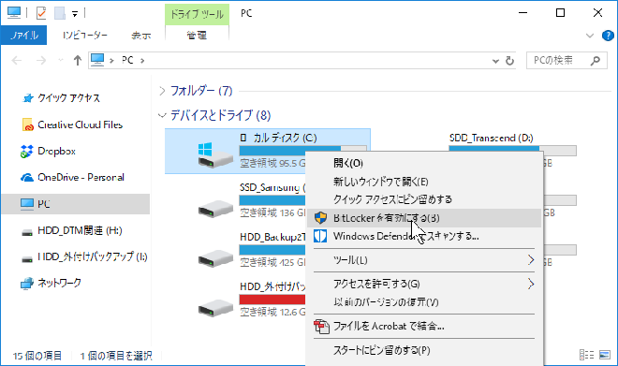Switch to large icons view button
Viewport: 618px width, 366px height.
(605, 355)
